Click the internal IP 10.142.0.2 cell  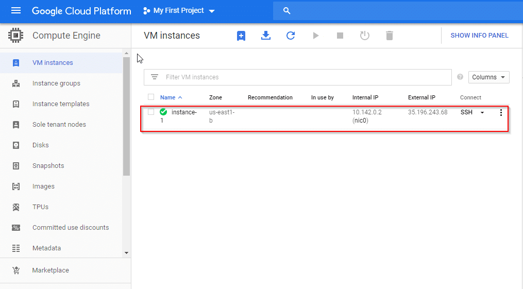pyautogui.click(x=367, y=116)
